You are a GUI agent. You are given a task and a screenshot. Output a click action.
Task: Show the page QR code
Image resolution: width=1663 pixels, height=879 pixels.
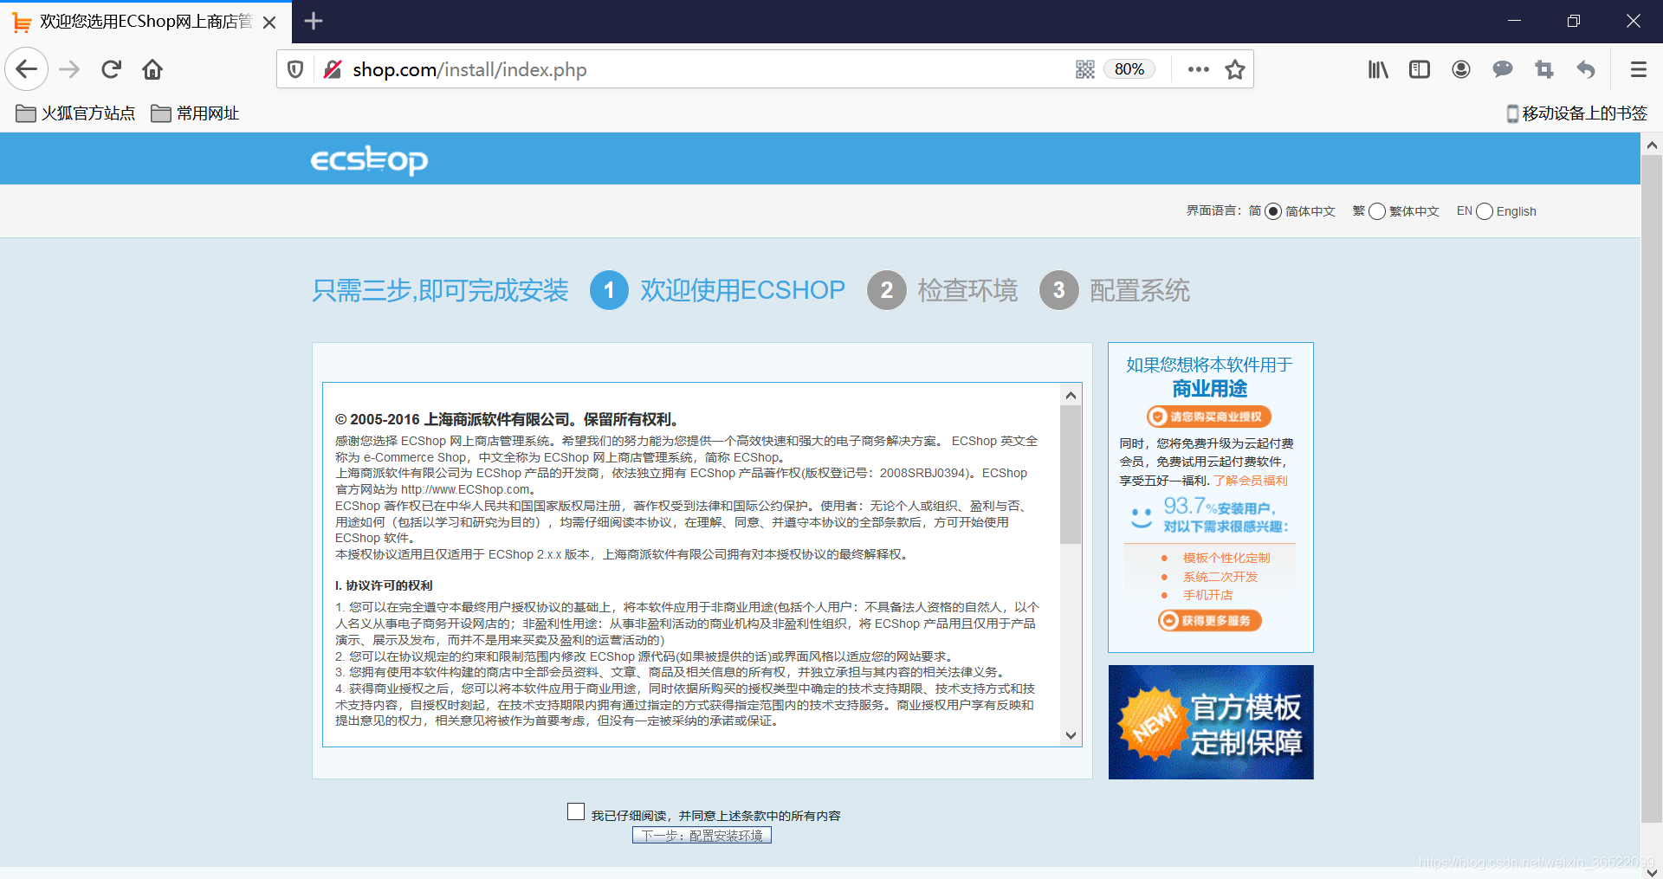1085,69
